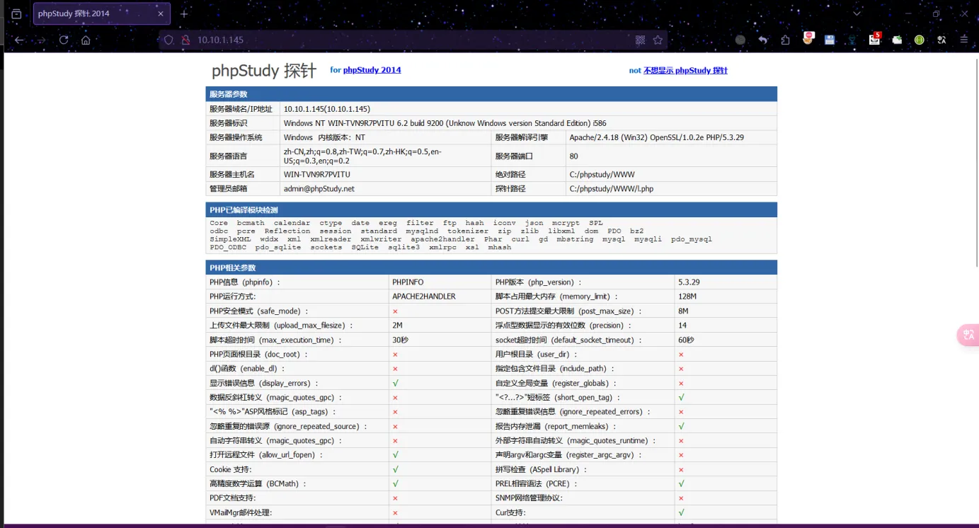Select the default_socket_timeout value 60秒
Viewport: 979px width, 528px height.
click(x=686, y=340)
